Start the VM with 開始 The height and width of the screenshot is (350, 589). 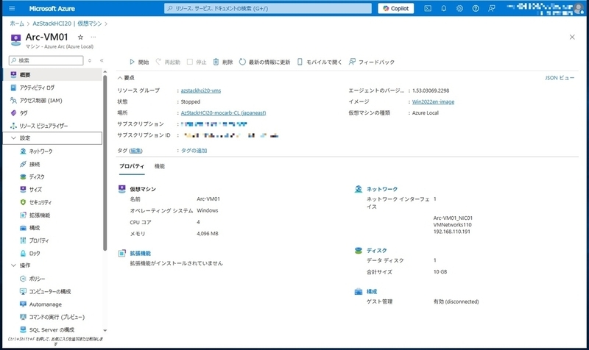pyautogui.click(x=139, y=62)
